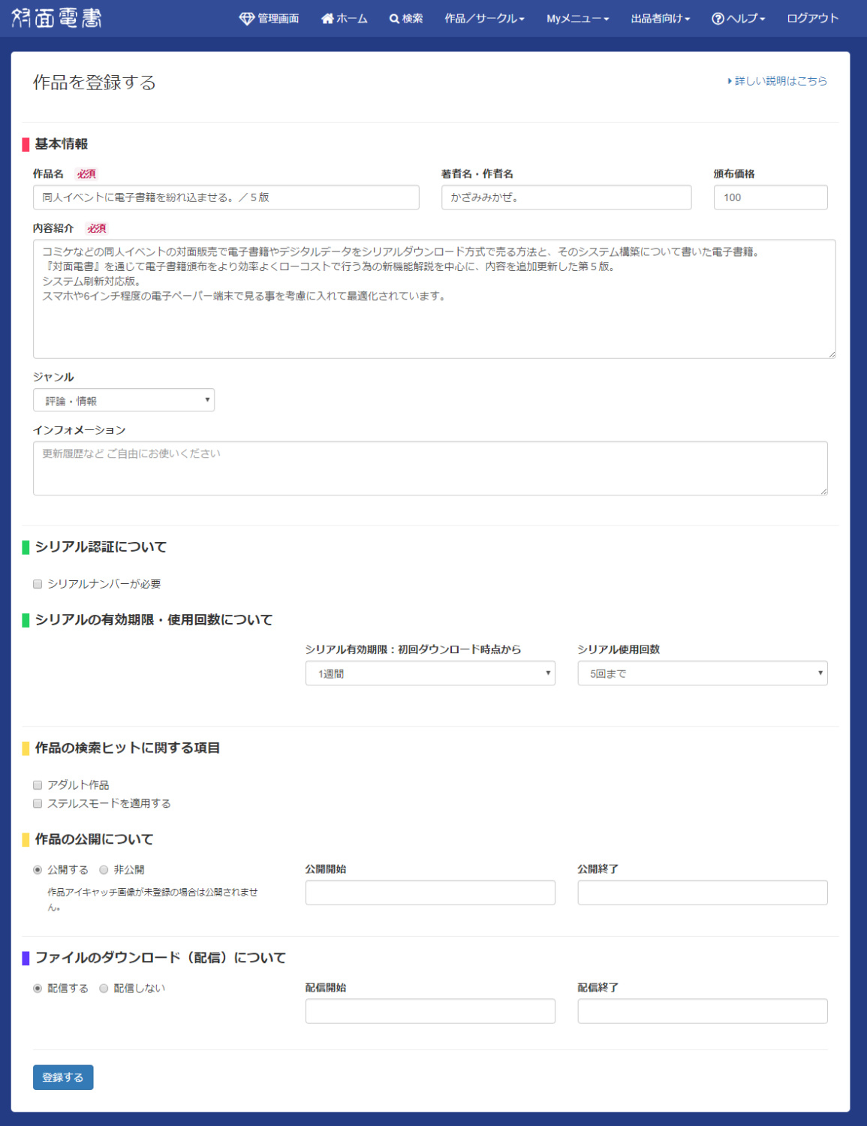Expand the Myメニュー navigation menu
Screen dimensions: 867x1126
[577, 19]
